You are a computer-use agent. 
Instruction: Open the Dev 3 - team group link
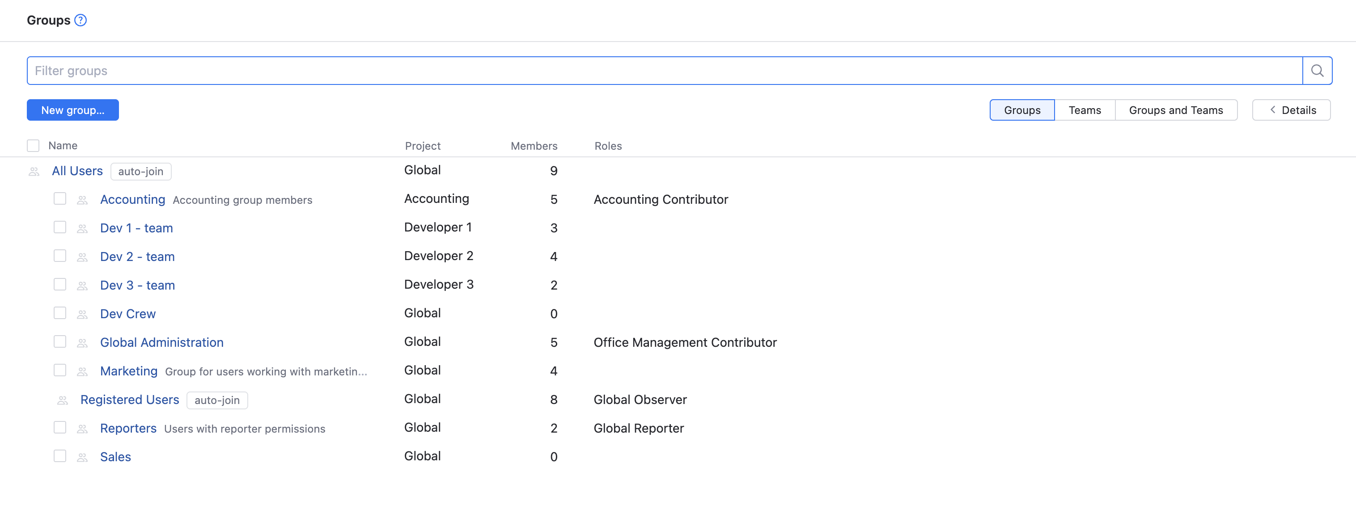[137, 285]
